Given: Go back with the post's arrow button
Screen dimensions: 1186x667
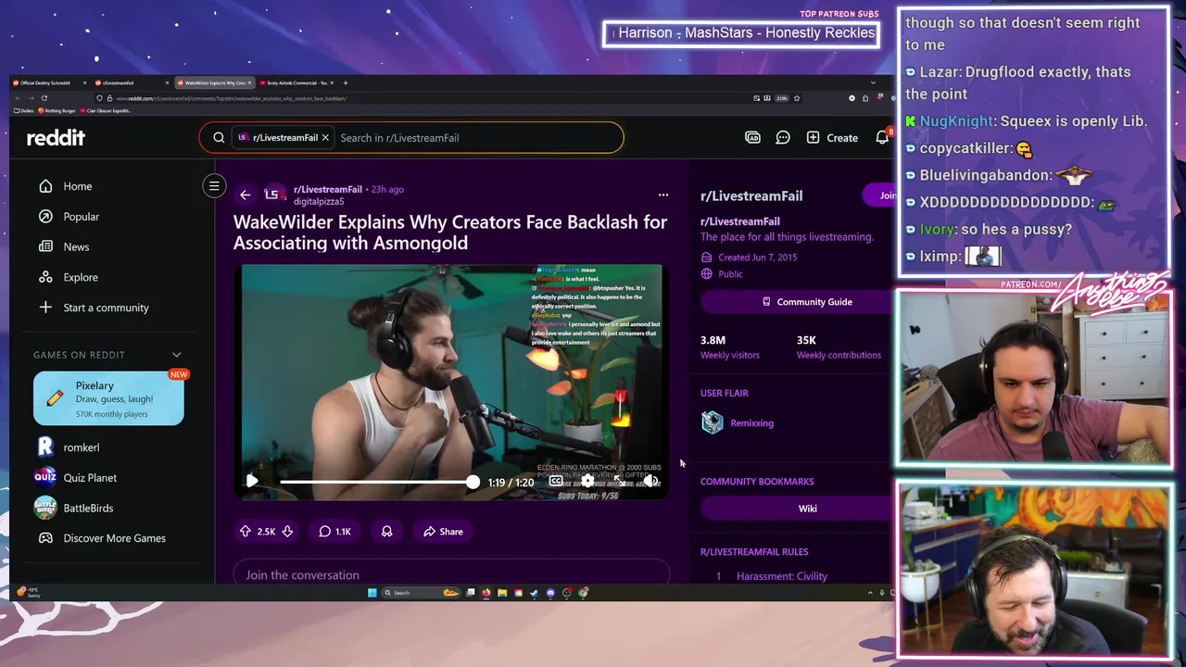Looking at the screenshot, I should (x=245, y=195).
